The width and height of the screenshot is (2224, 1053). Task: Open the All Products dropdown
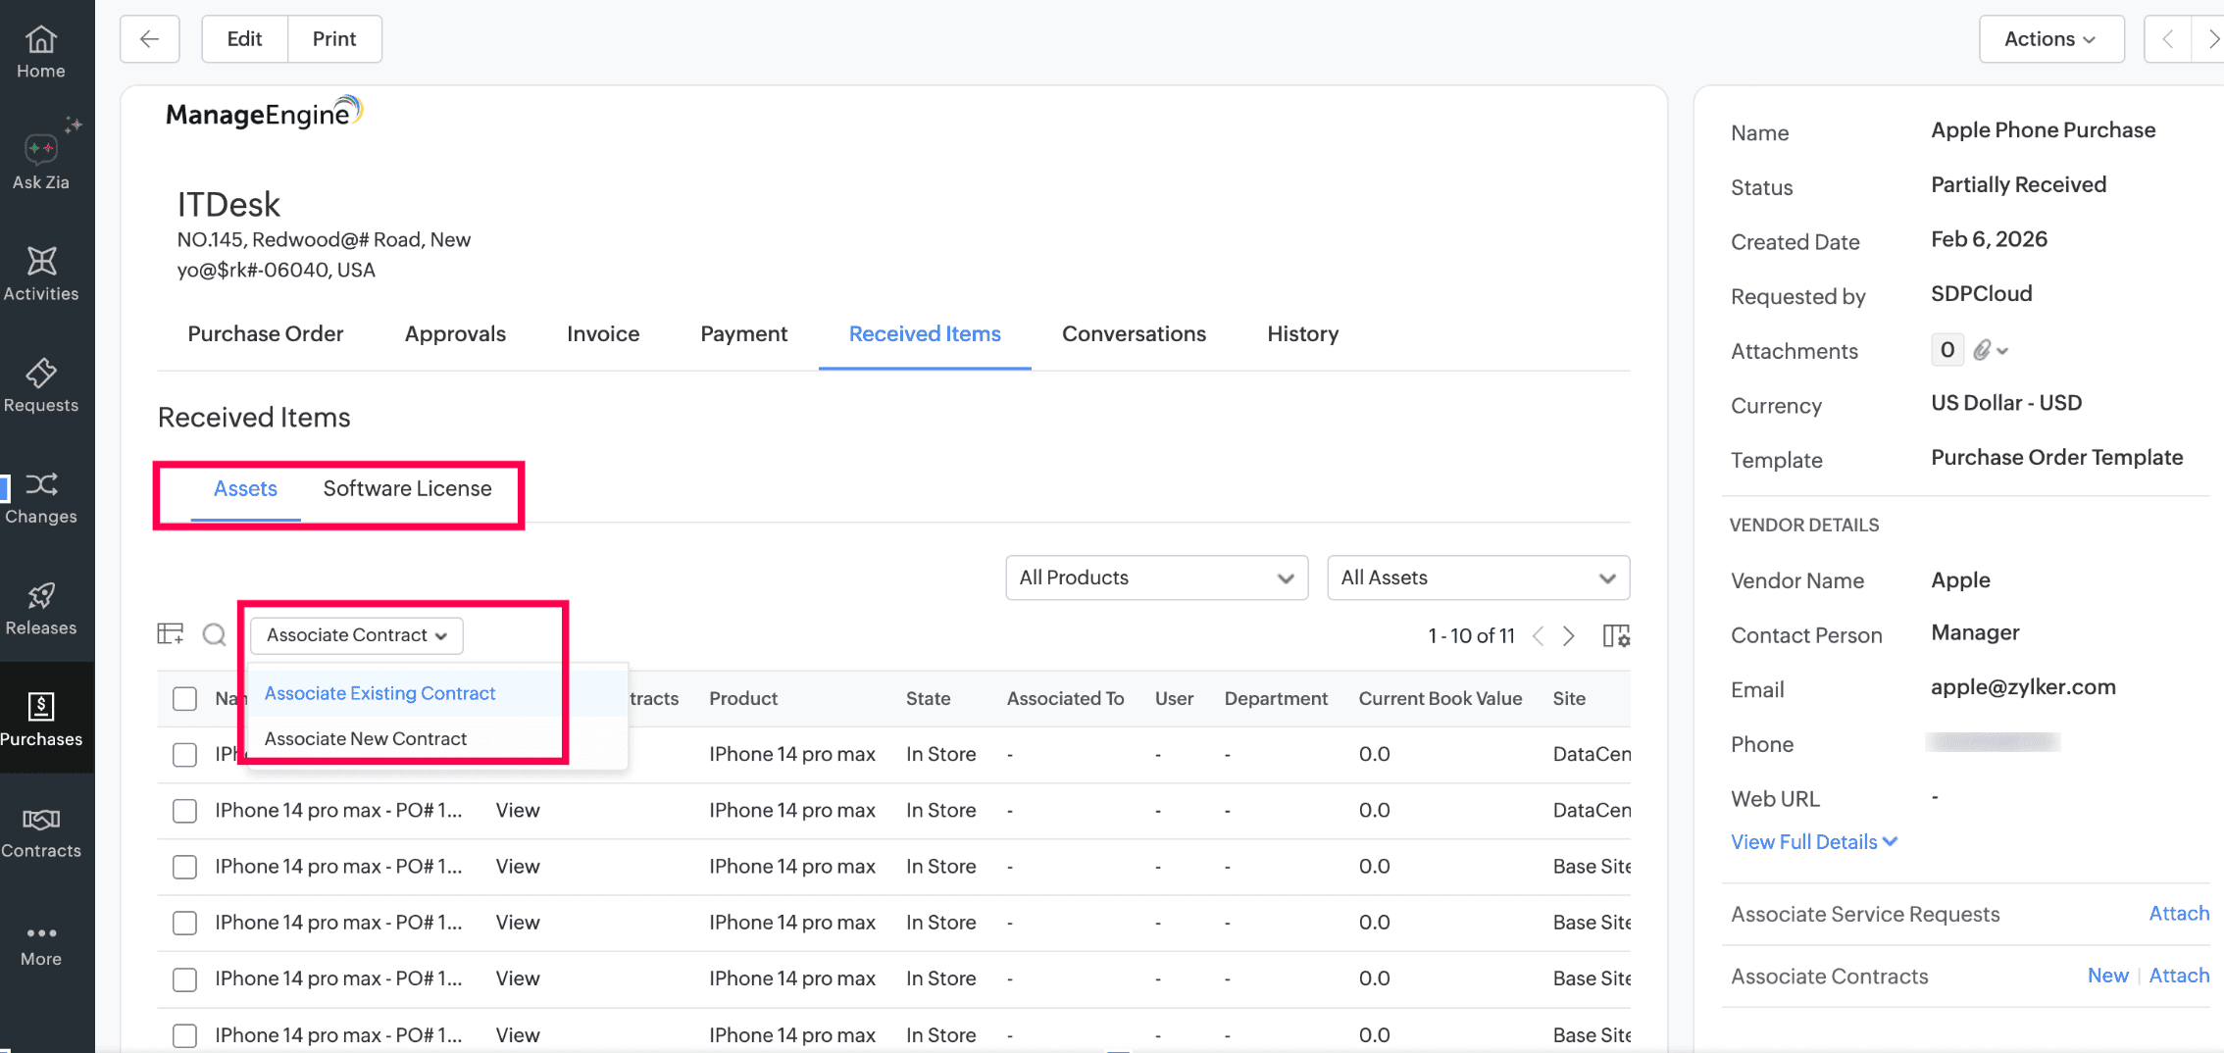[1156, 577]
